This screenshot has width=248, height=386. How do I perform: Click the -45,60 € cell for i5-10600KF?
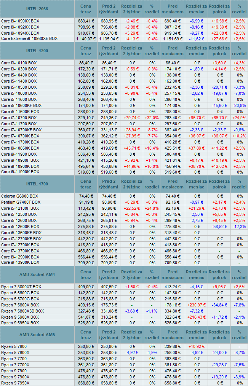click(219, 105)
